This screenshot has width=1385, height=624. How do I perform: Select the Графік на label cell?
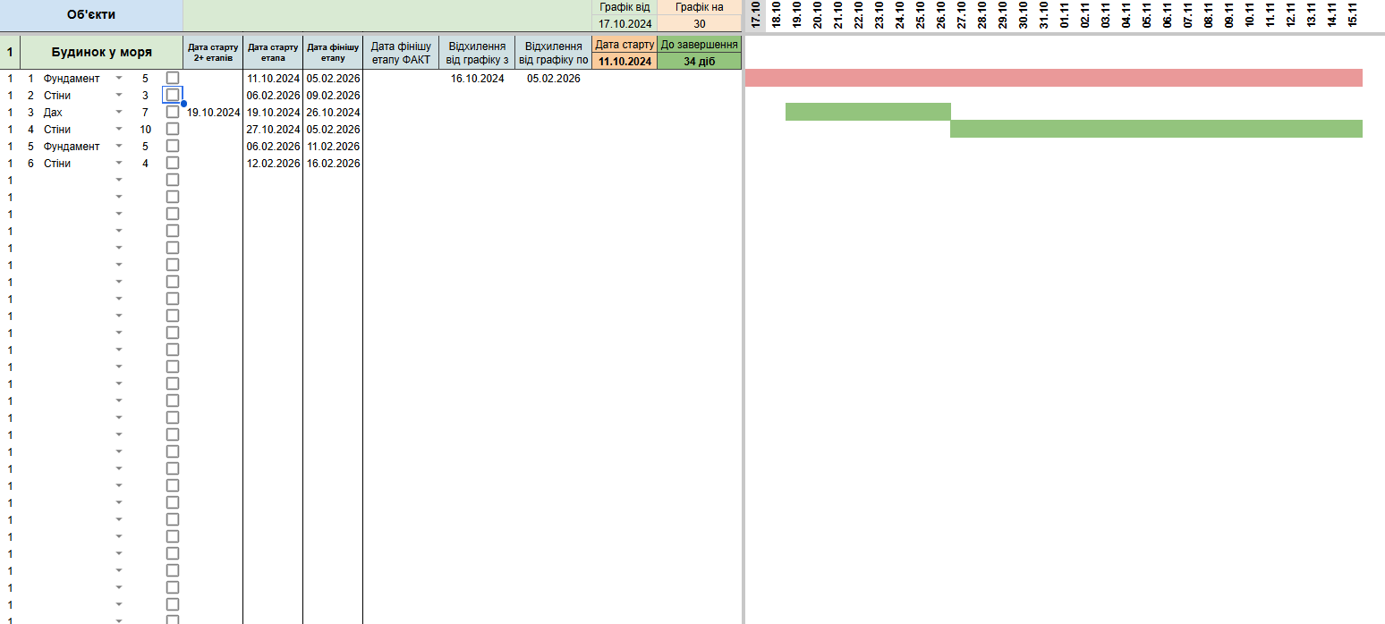700,7
